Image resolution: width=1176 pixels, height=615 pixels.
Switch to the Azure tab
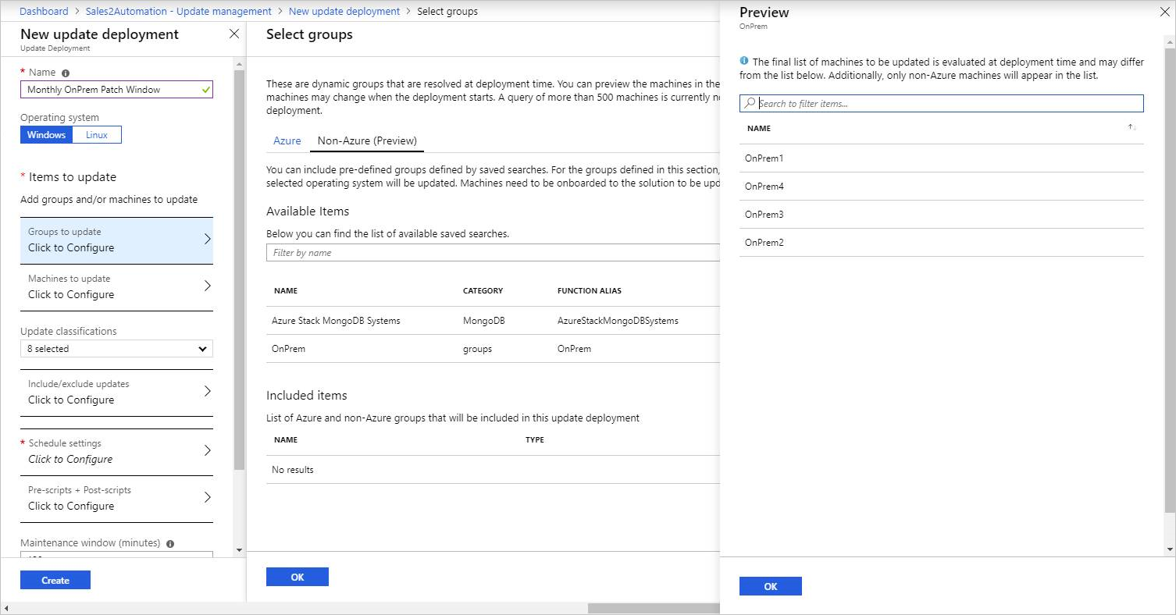coord(287,140)
